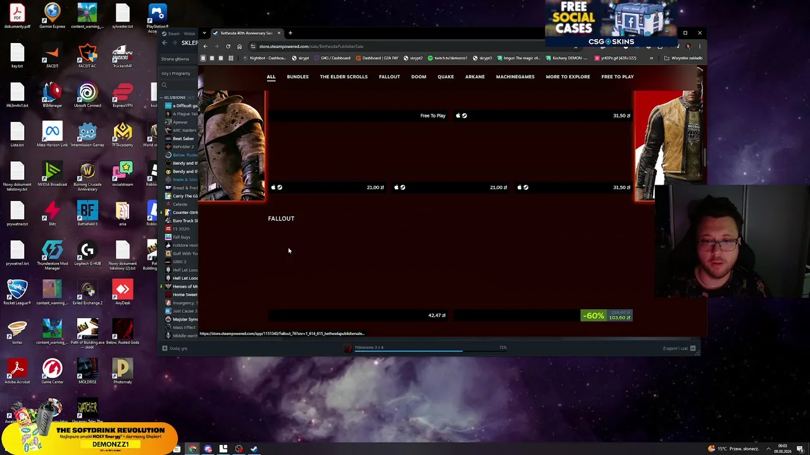
Task: Open Logitech G HUB desktop icon
Action: (87, 253)
